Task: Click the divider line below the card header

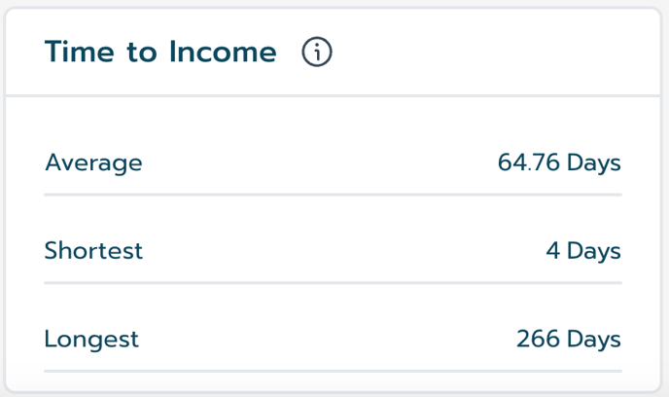Action: pyautogui.click(x=333, y=95)
